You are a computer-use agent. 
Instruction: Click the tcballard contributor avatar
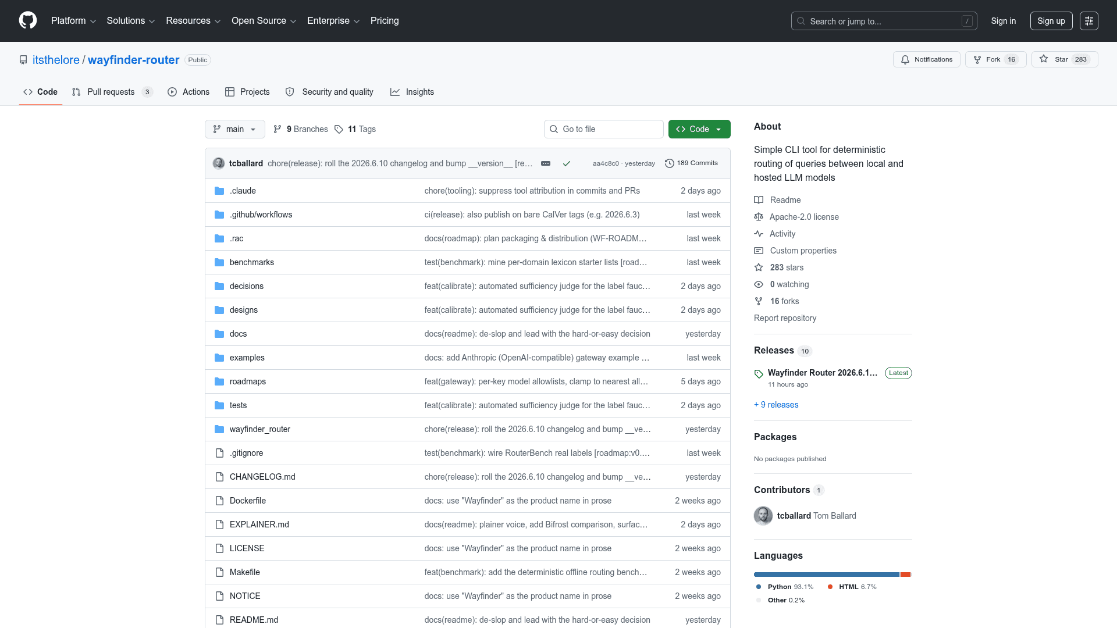763,516
